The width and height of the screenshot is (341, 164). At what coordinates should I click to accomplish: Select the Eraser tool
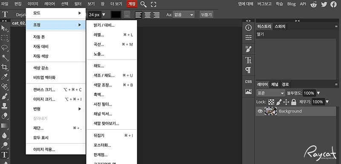click(4, 116)
